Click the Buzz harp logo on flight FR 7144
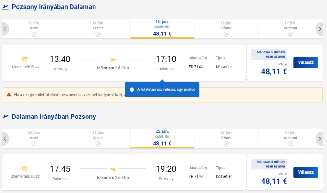The width and height of the screenshot is (327, 193). click(x=25, y=169)
